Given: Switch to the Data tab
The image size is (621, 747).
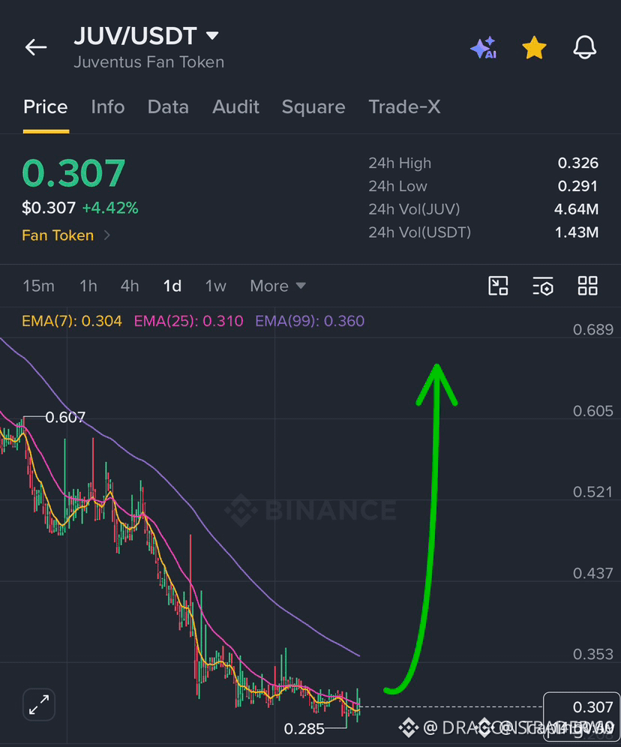Looking at the screenshot, I should (168, 106).
